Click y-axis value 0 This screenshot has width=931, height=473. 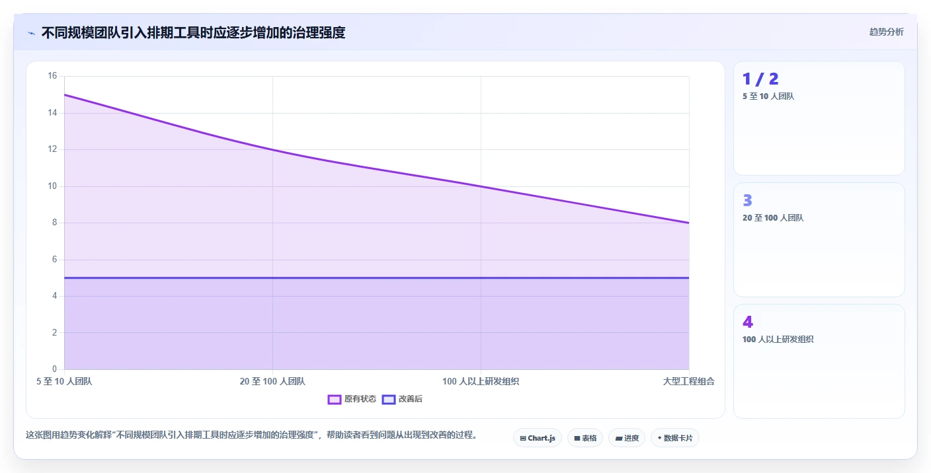pyautogui.click(x=55, y=369)
